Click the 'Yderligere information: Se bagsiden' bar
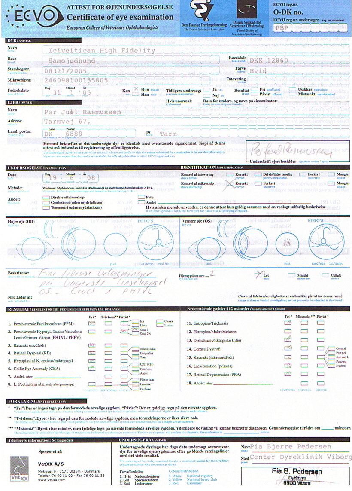This screenshot has width=352, height=491. click(58, 440)
